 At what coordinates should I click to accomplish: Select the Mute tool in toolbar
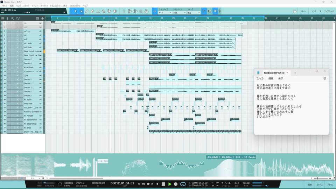104,11
